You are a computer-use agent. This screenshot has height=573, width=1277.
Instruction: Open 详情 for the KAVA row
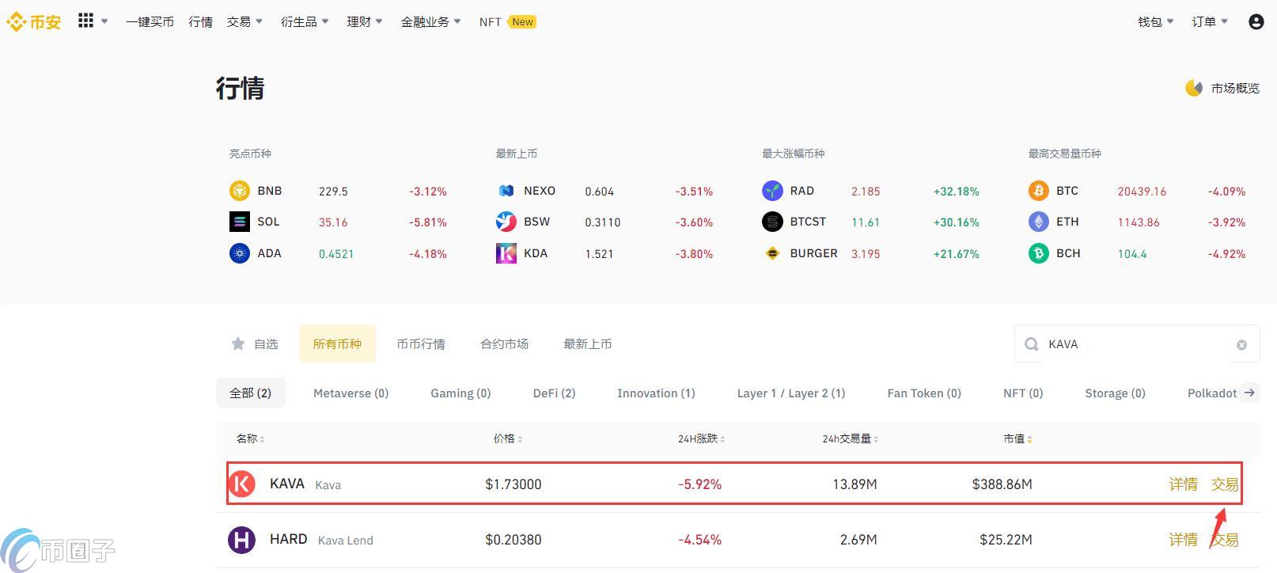tap(1183, 484)
